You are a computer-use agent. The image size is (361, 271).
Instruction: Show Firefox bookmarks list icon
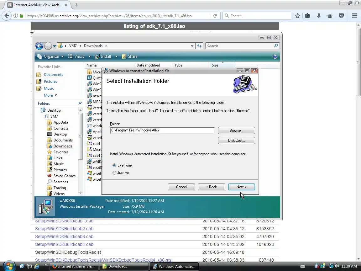307,16
